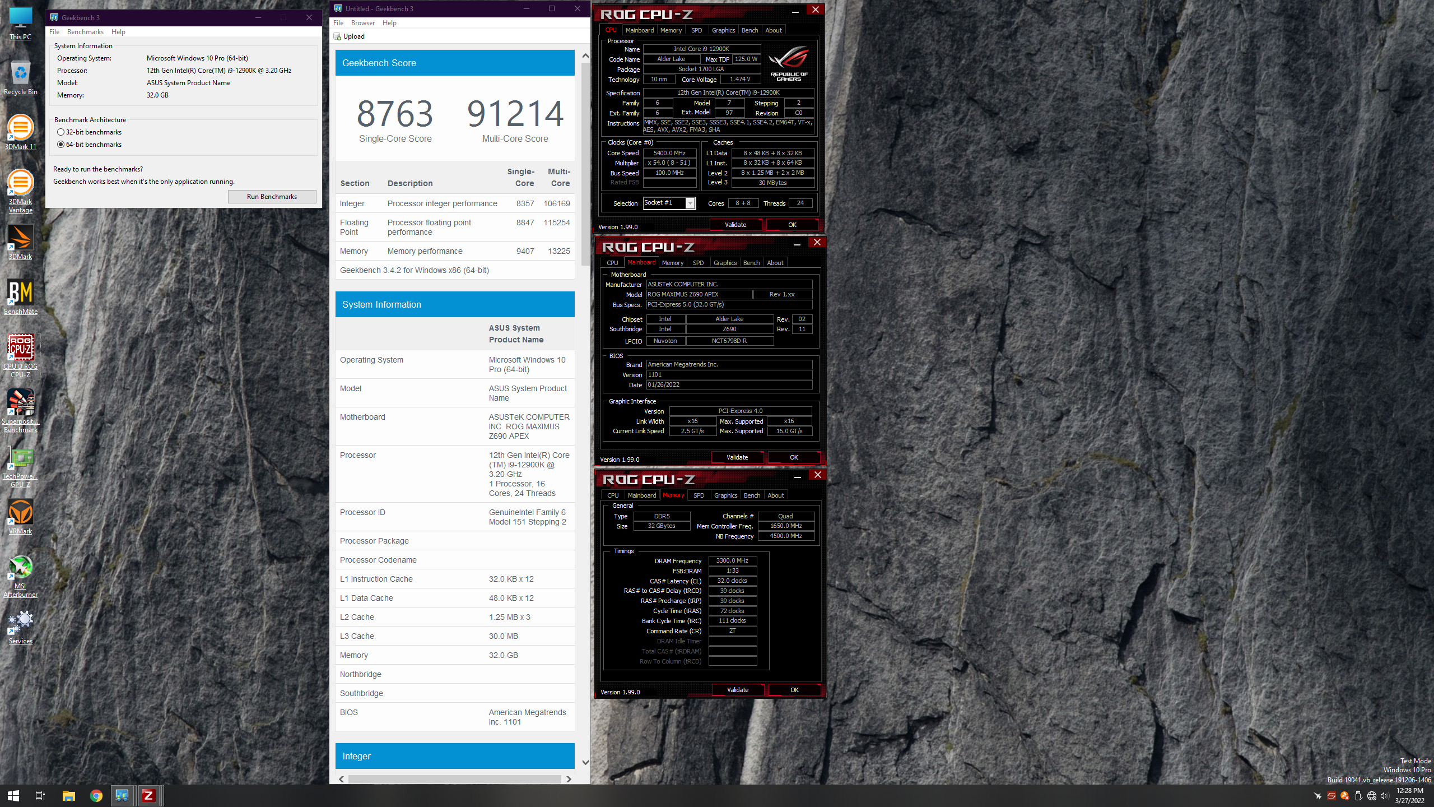Open Task View on the taskbar

[40, 795]
